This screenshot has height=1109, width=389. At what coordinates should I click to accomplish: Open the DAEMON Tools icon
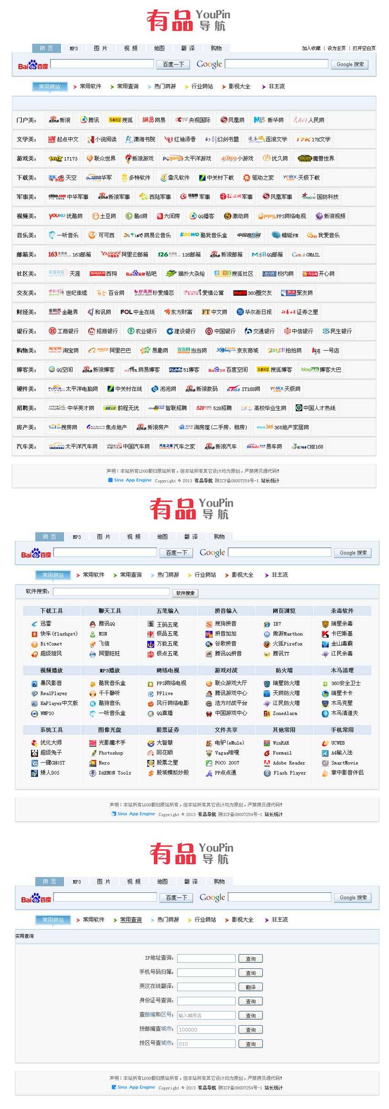point(92,773)
